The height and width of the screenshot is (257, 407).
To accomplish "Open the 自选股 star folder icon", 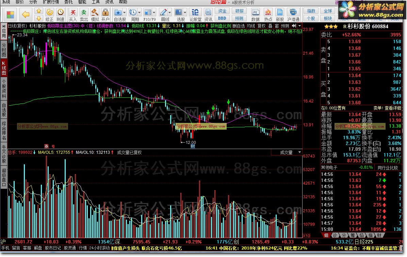I will pos(118,12).
